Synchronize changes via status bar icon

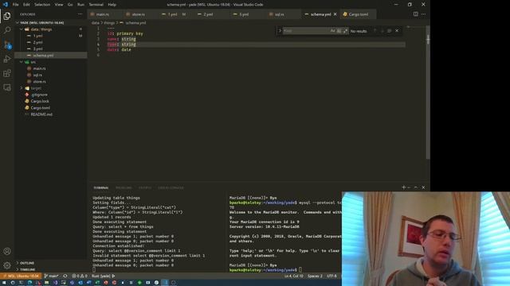[x=65, y=276]
